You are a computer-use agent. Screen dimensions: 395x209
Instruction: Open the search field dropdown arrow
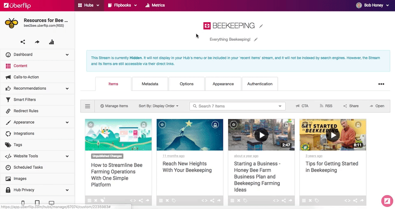coord(280,106)
